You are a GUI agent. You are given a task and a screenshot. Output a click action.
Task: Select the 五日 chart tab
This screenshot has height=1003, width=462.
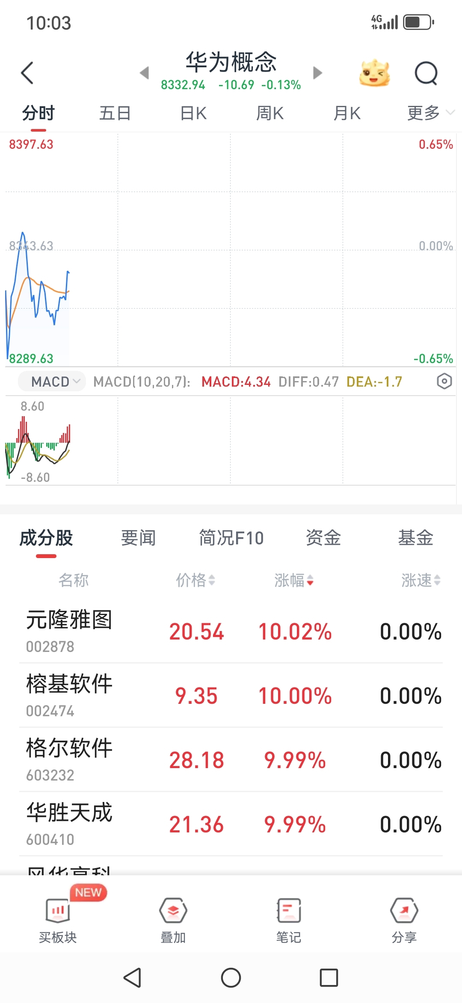click(x=115, y=113)
